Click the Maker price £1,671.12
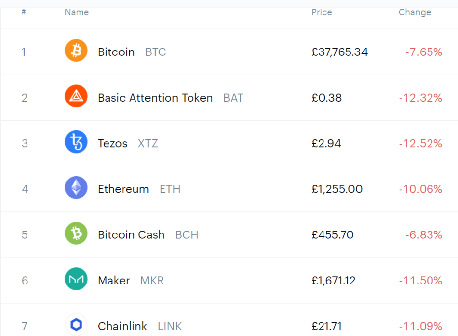This screenshot has width=458, height=336. [333, 281]
